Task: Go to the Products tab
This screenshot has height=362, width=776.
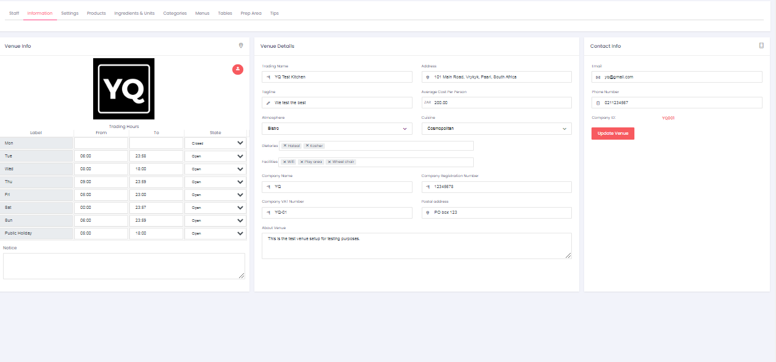Action: (x=96, y=13)
